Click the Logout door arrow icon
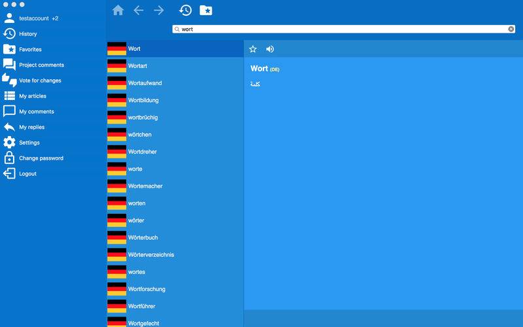Viewport: 523px width, 327px height. [x=9, y=173]
